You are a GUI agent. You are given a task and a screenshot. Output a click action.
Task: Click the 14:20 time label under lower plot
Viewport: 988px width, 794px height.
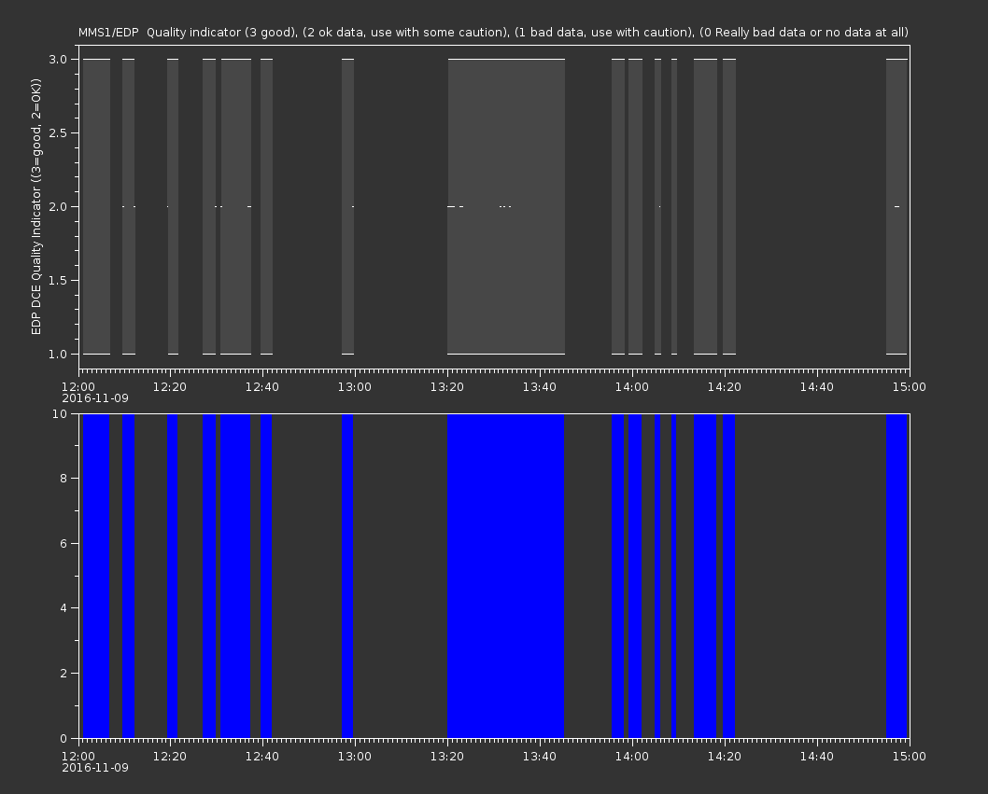(725, 757)
